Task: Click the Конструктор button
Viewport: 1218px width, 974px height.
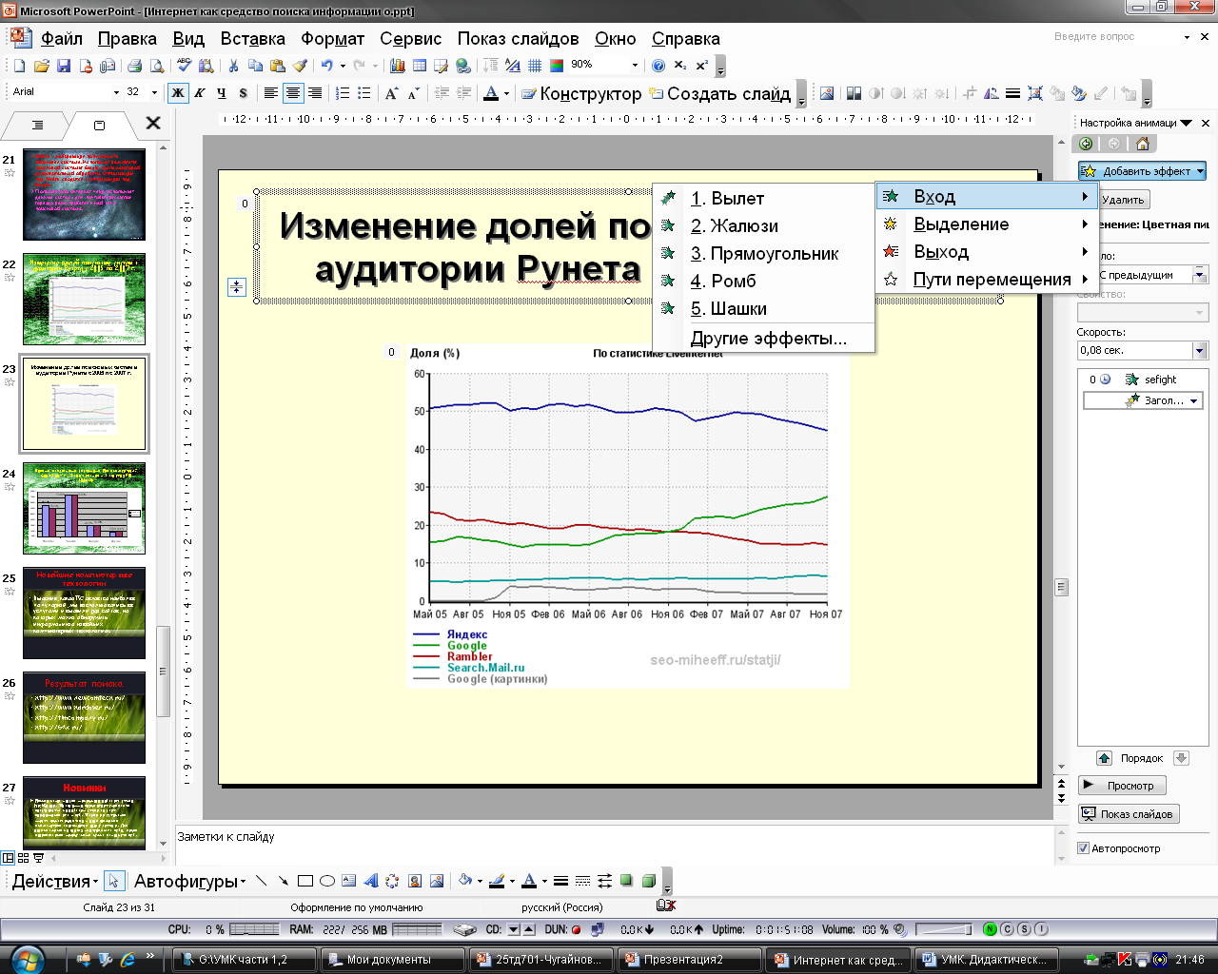Action: click(581, 93)
